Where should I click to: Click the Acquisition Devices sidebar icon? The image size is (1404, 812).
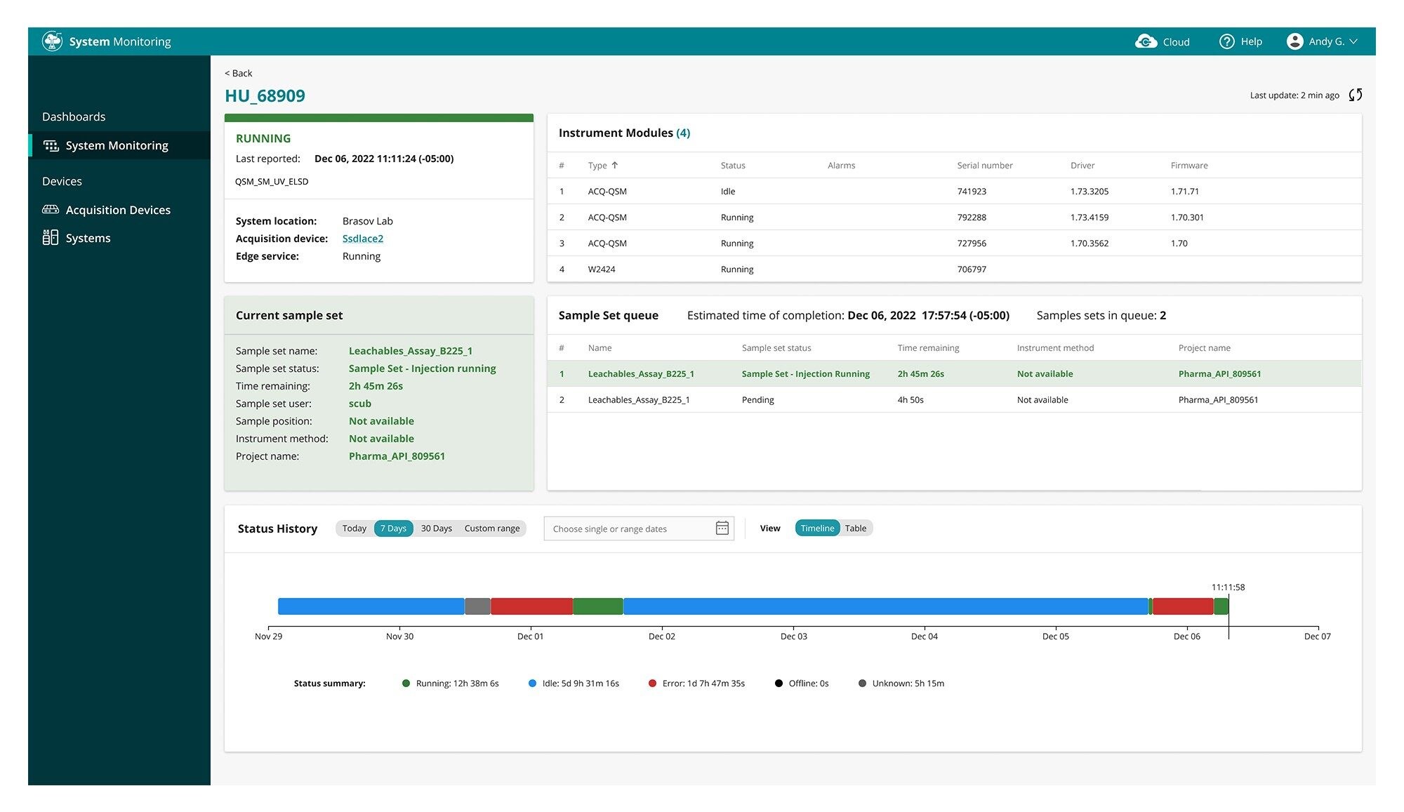[x=50, y=209]
